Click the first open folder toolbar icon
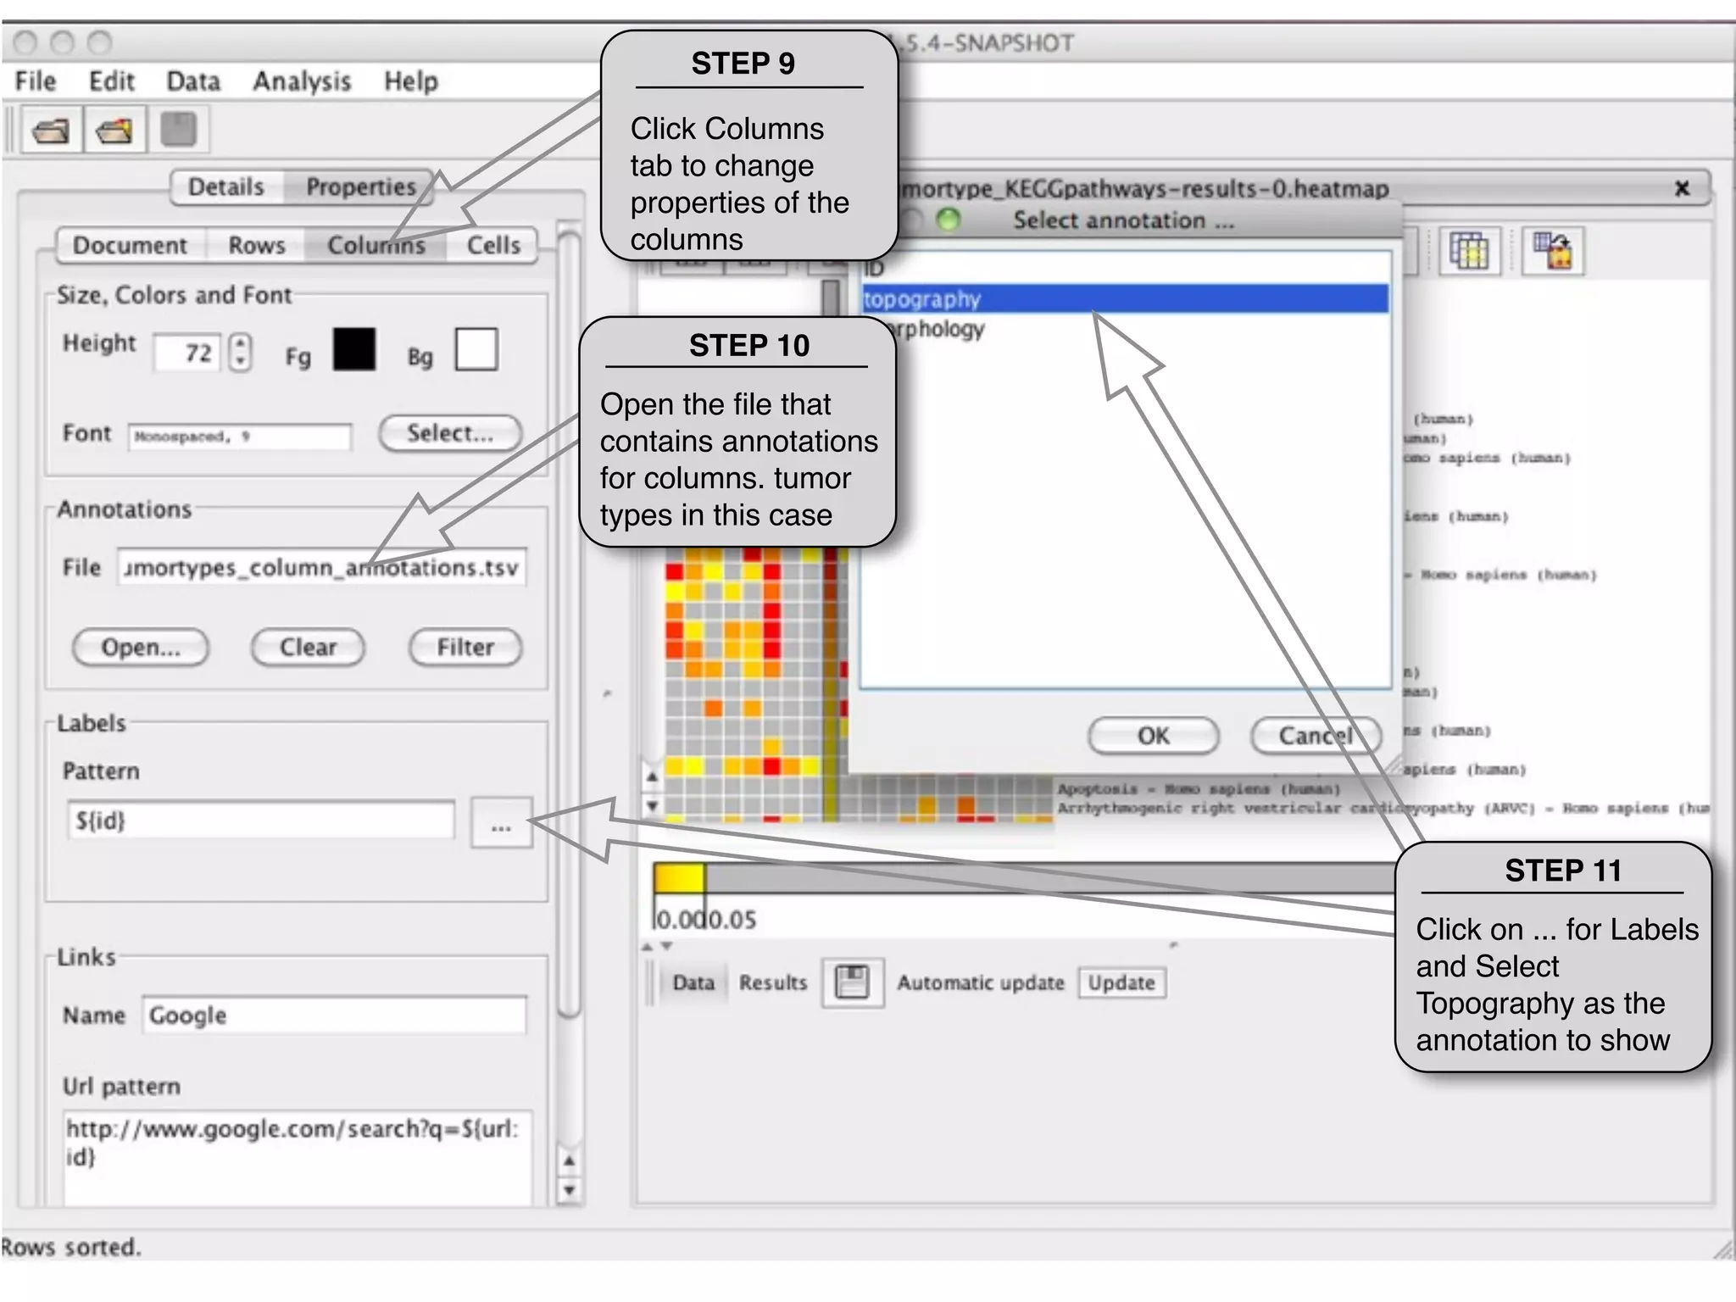Viewport: 1736px width, 1302px height. pyautogui.click(x=51, y=131)
